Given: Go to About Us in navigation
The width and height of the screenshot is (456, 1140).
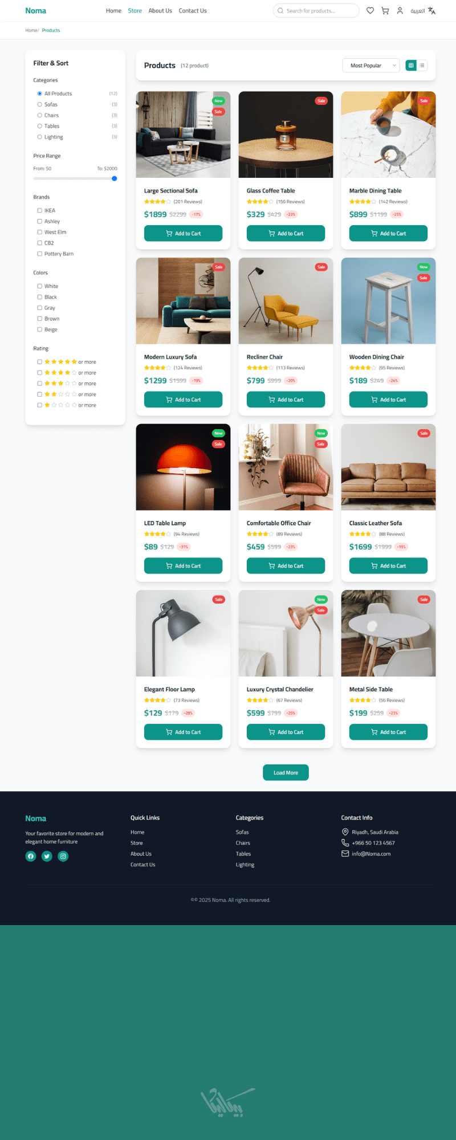Looking at the screenshot, I should tap(160, 11).
